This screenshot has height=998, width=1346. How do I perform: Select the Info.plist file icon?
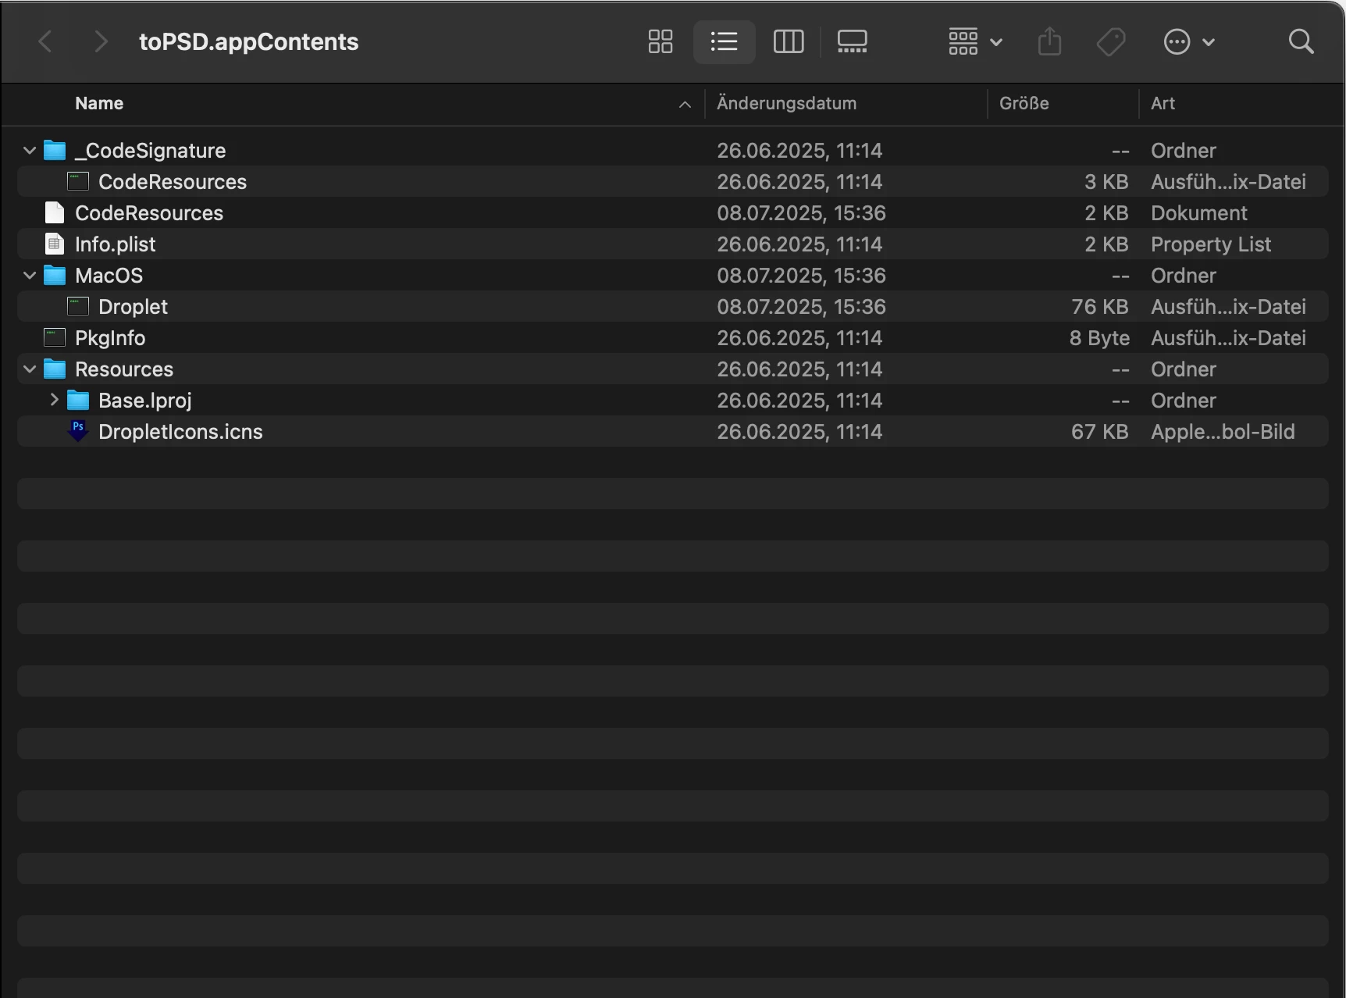click(55, 244)
